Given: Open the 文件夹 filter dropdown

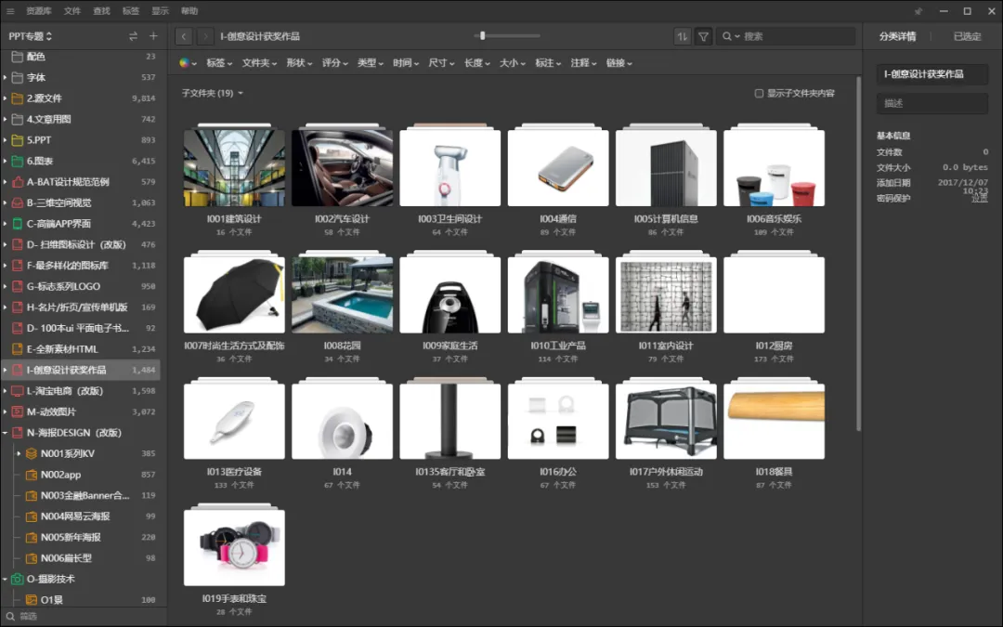Looking at the screenshot, I should coord(259,63).
